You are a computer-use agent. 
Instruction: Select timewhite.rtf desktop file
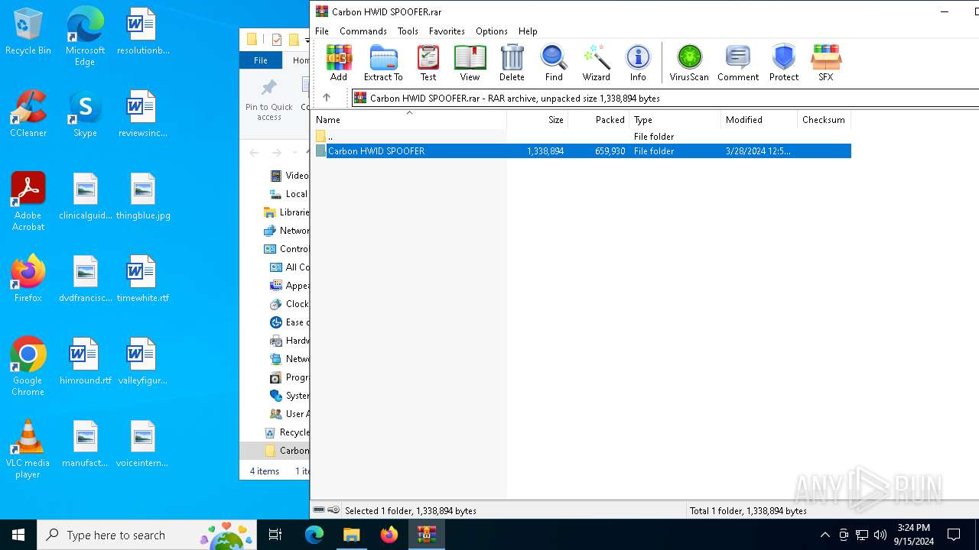[x=143, y=279]
